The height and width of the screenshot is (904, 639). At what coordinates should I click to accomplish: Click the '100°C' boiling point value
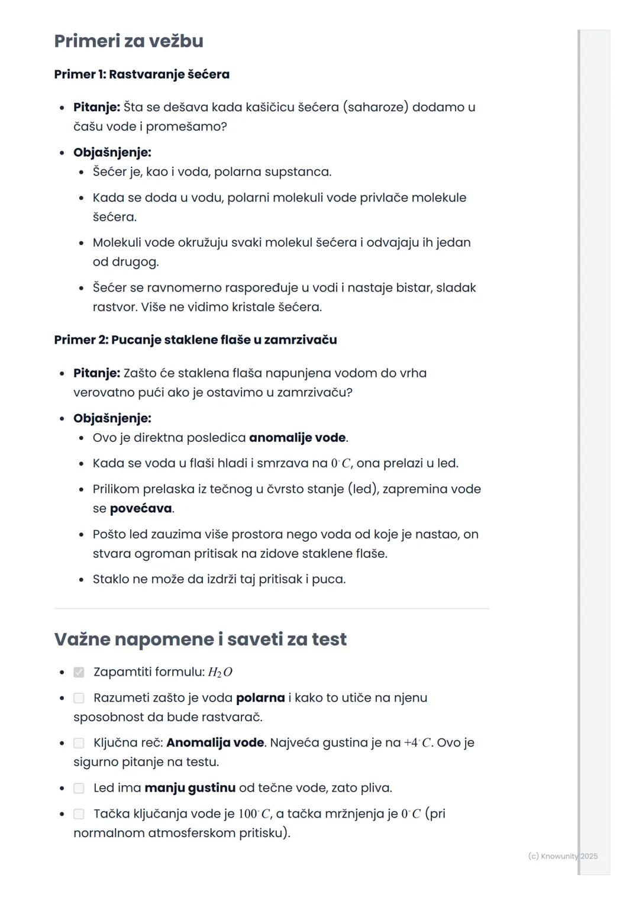(x=254, y=814)
